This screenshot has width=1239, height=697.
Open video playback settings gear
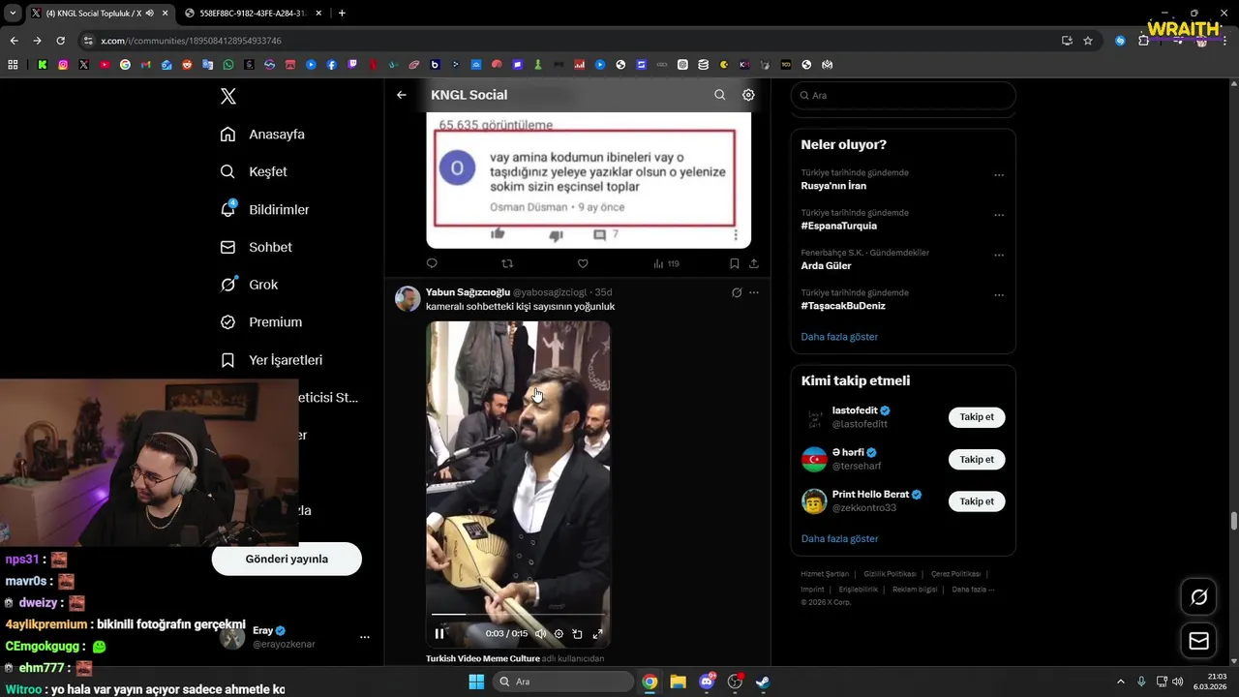pyautogui.click(x=559, y=634)
